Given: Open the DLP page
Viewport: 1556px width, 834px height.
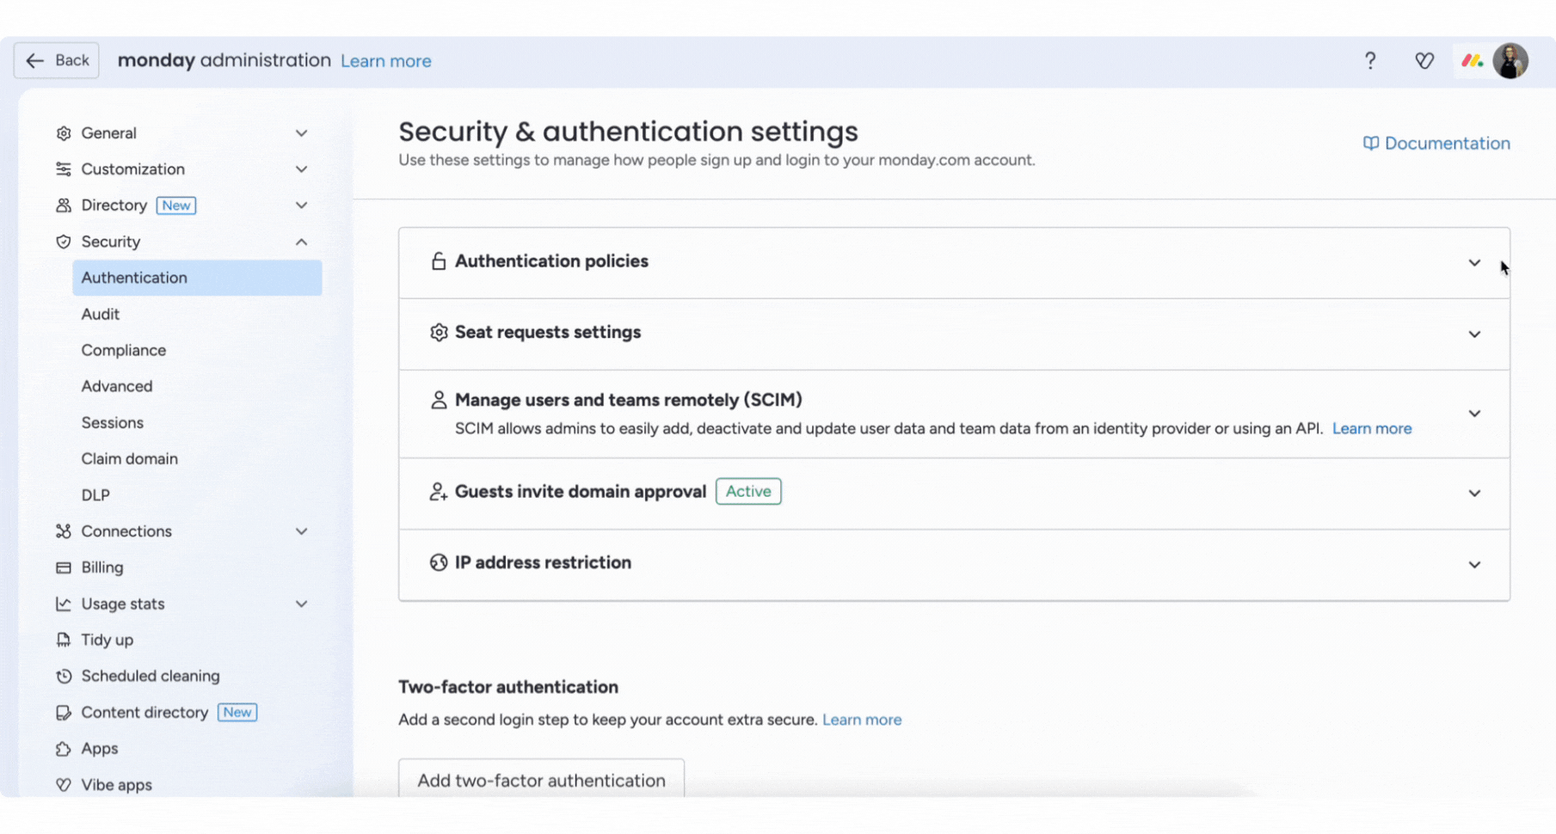Looking at the screenshot, I should point(95,495).
